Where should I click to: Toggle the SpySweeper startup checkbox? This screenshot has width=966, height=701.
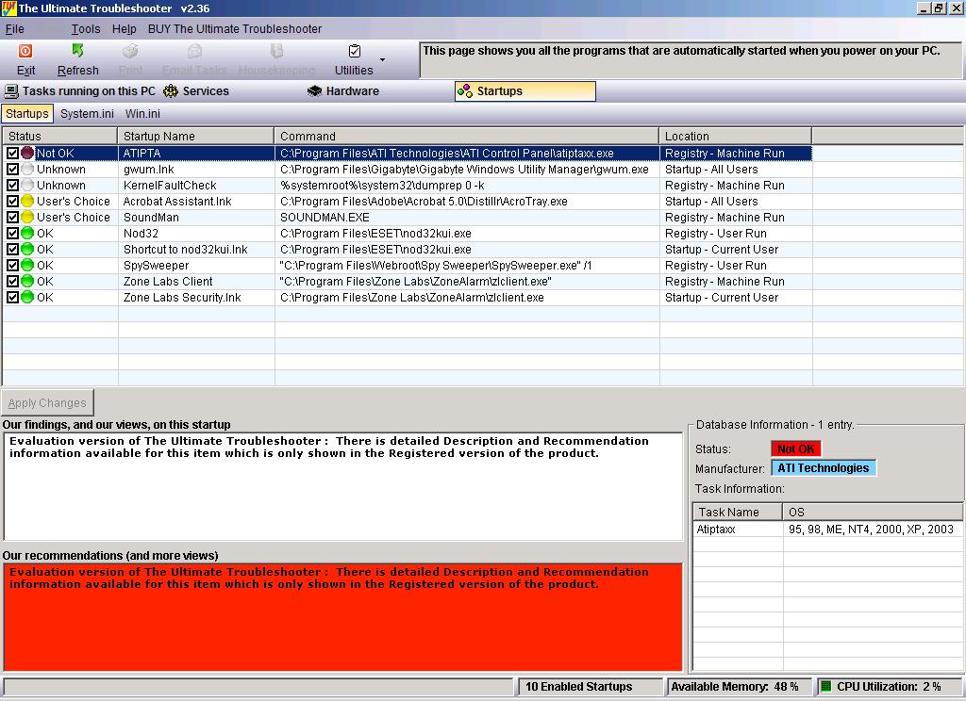coord(12,265)
